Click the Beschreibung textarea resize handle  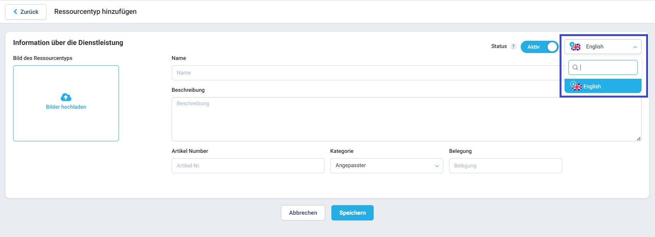(639, 139)
